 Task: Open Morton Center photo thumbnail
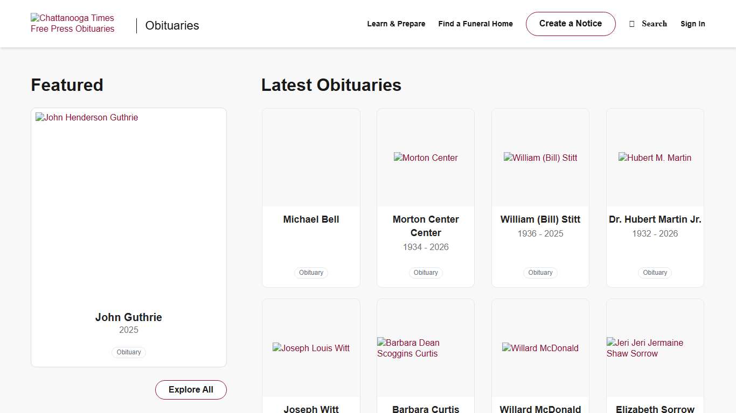[426, 158]
